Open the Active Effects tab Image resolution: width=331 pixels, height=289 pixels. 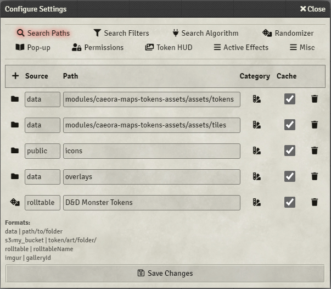click(x=241, y=48)
